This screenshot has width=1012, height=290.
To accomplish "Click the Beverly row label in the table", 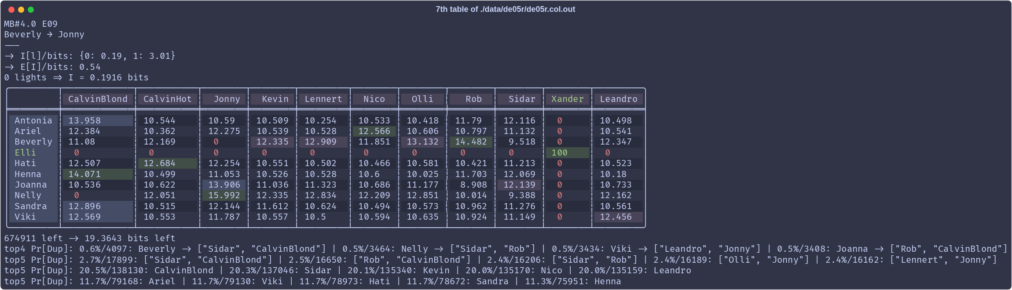I will (33, 142).
